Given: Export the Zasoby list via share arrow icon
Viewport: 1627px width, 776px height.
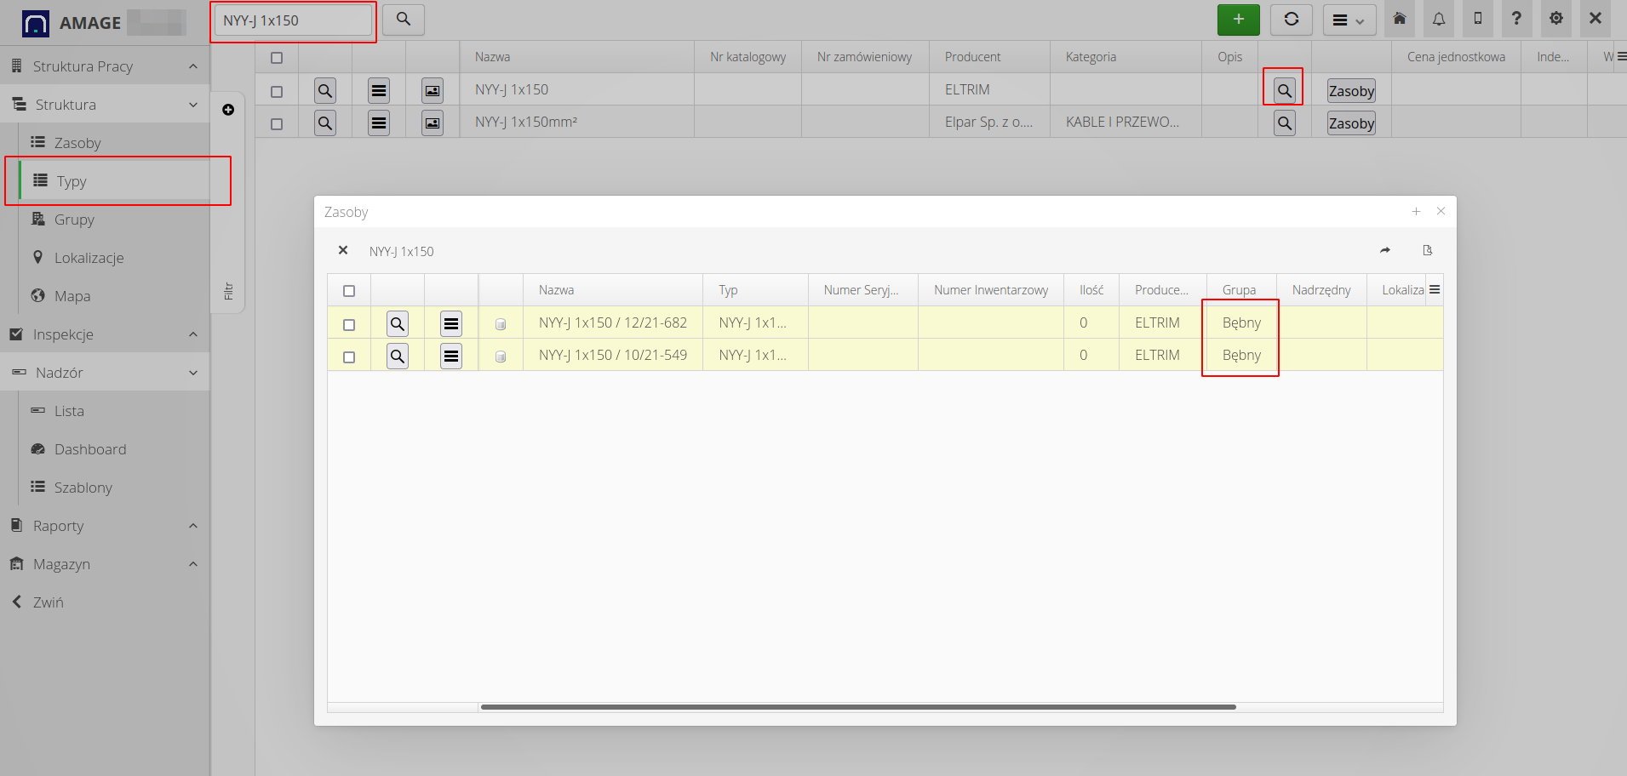Looking at the screenshot, I should coord(1384,250).
